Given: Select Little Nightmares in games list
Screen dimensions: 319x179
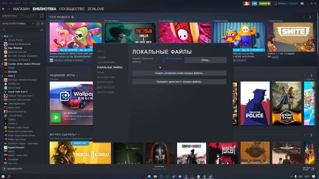Looking at the screenshot, I should click(x=16, y=104).
